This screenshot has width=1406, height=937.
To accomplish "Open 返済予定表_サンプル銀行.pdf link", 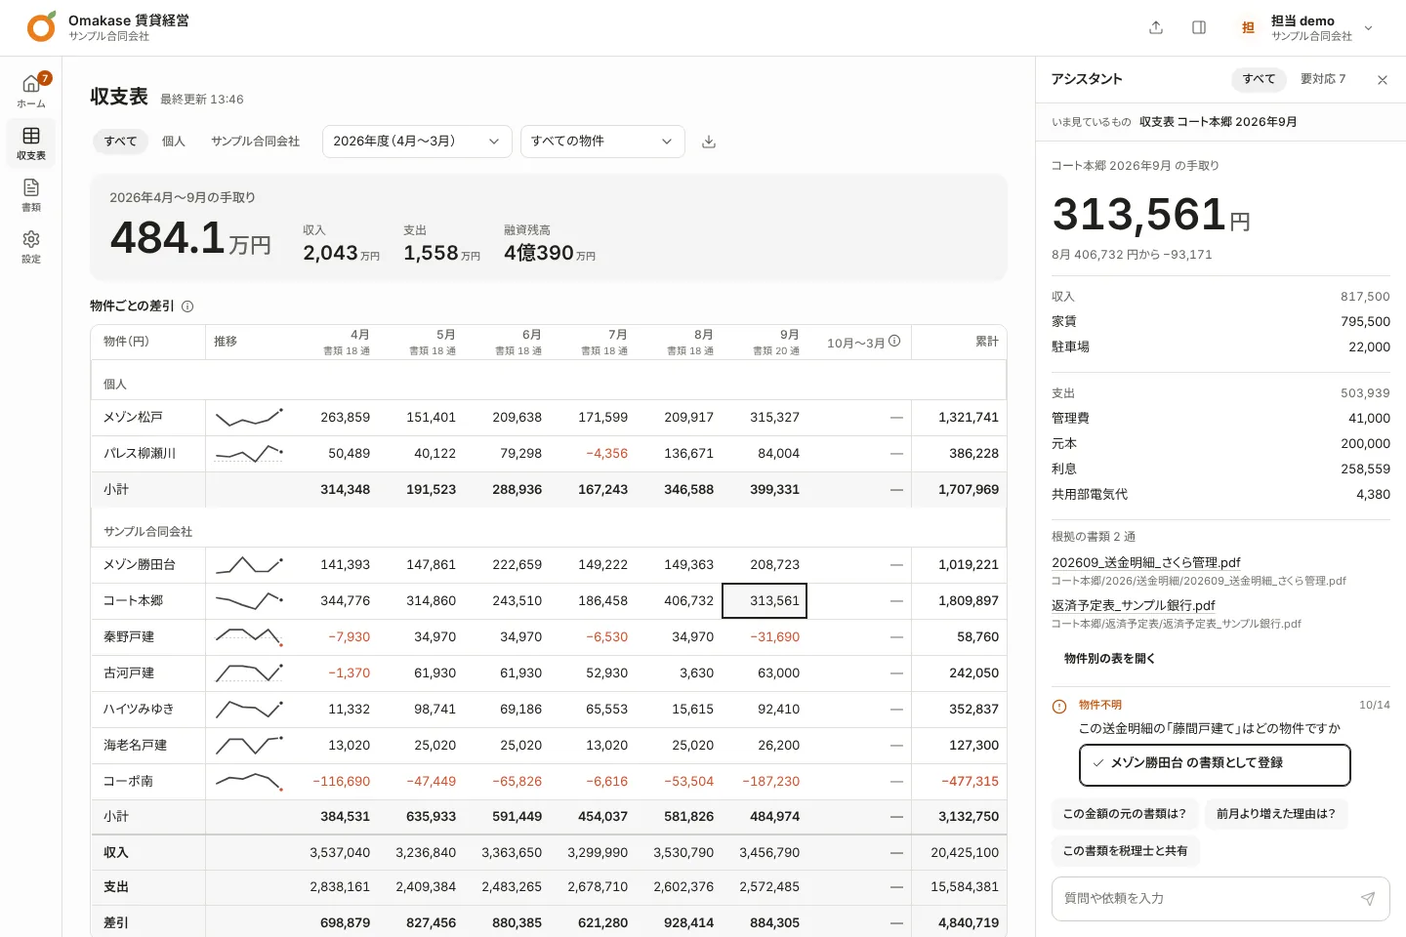I will point(1134,606).
